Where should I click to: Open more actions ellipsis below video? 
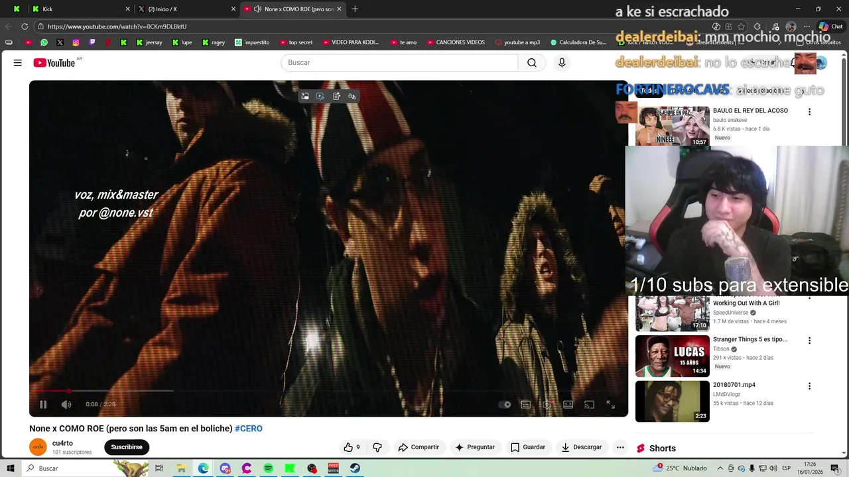pos(620,447)
